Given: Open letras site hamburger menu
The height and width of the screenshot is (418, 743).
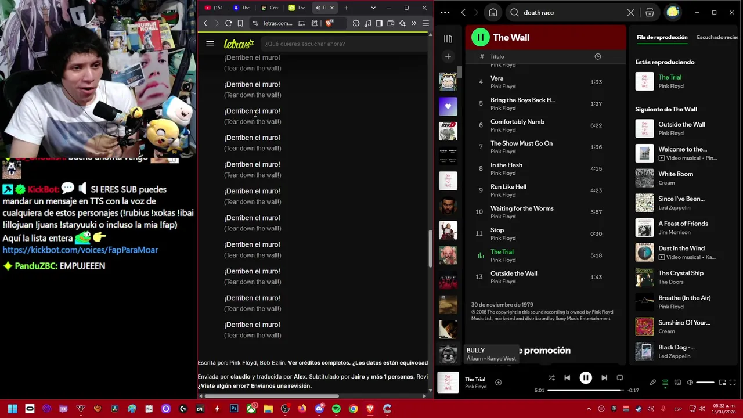Looking at the screenshot, I should (x=210, y=44).
